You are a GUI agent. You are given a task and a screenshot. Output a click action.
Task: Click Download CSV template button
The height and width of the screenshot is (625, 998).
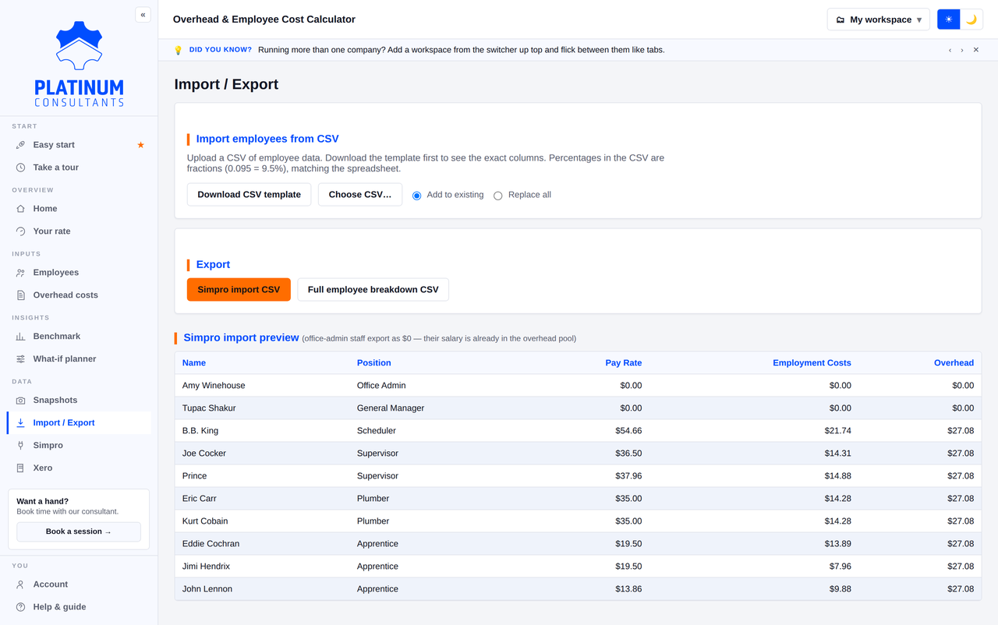pyautogui.click(x=249, y=195)
